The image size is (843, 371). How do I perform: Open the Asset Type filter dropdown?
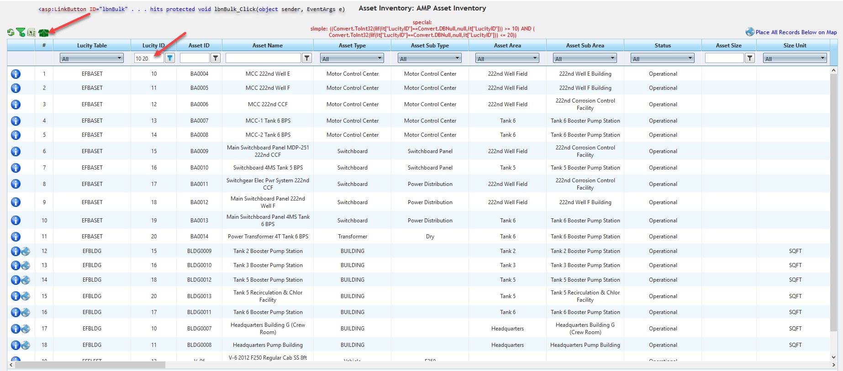coord(352,58)
